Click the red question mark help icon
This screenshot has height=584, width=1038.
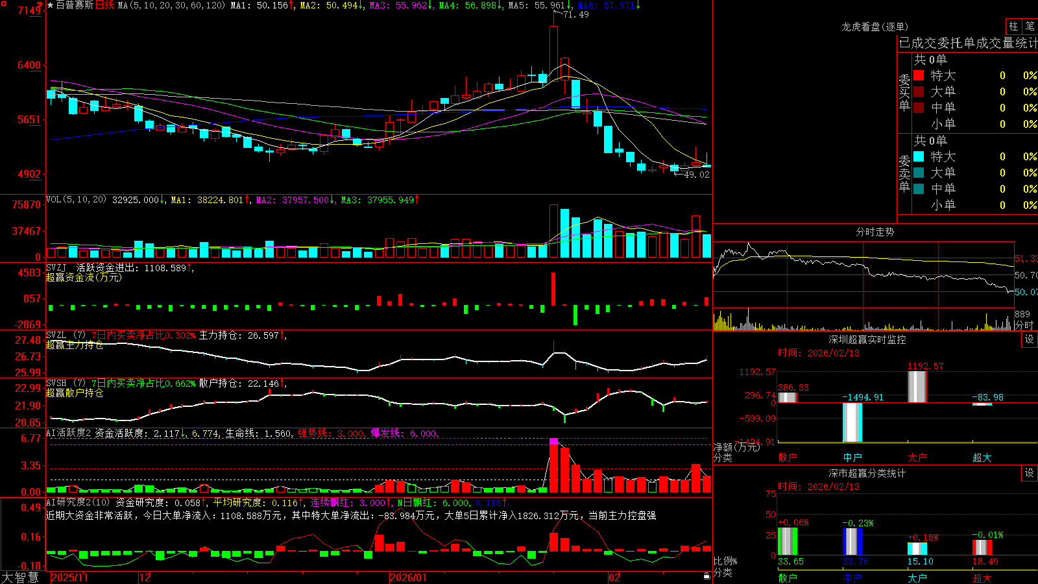40,5
